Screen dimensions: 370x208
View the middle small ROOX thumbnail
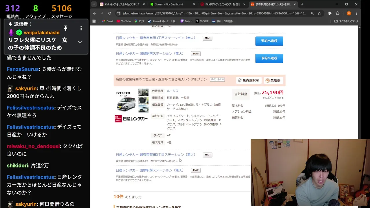tap(143, 101)
